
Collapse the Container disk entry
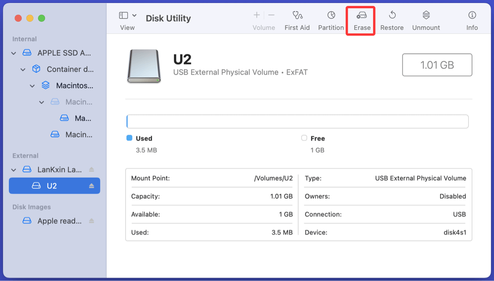23,70
